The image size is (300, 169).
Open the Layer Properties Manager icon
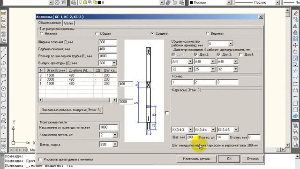click(x=74, y=2)
